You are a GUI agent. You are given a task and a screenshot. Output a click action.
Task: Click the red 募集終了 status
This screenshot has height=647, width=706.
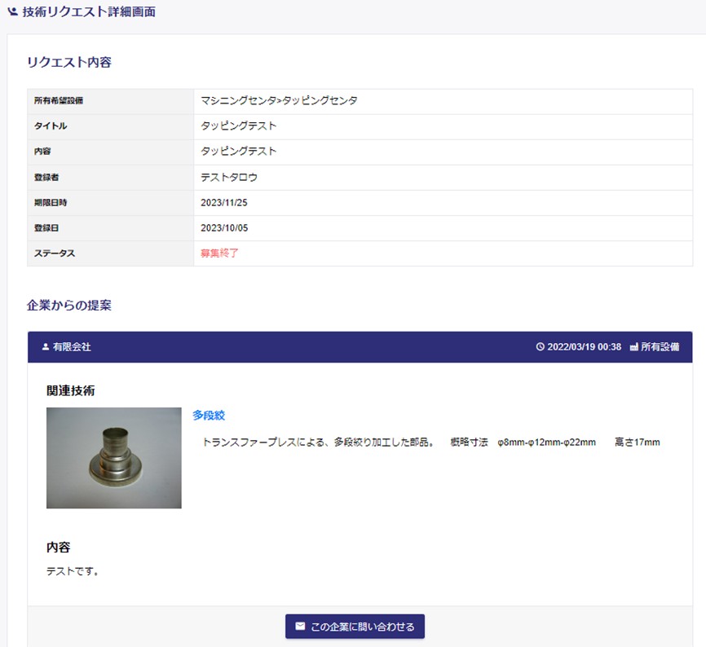click(220, 253)
